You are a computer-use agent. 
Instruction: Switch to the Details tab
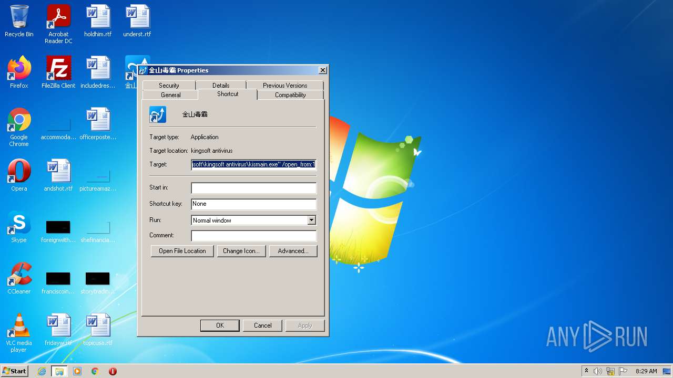click(221, 85)
